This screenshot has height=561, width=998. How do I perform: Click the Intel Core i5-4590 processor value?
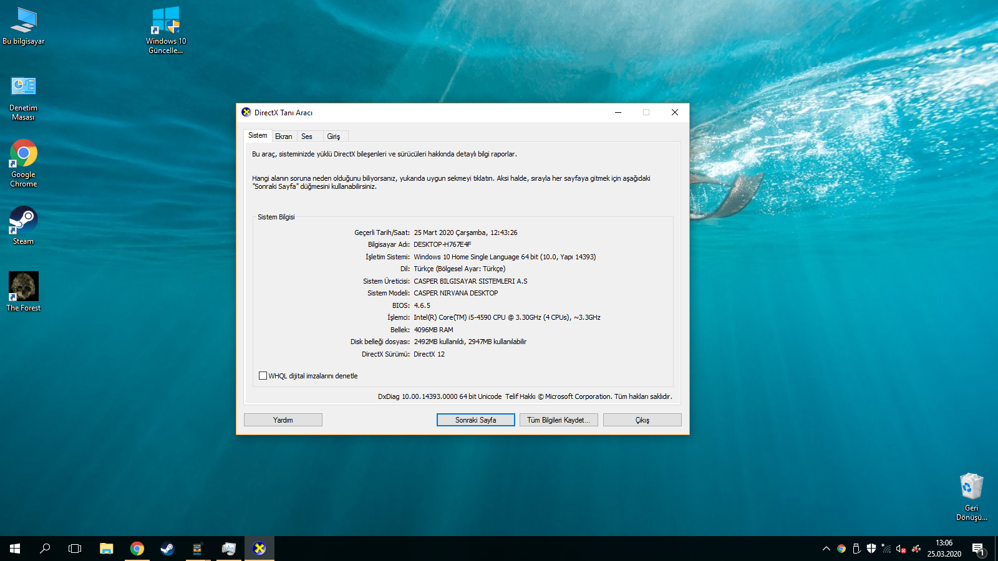(507, 317)
